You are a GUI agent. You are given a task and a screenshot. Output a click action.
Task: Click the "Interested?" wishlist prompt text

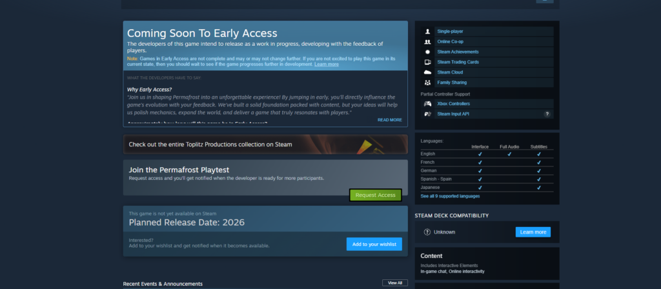(x=141, y=240)
